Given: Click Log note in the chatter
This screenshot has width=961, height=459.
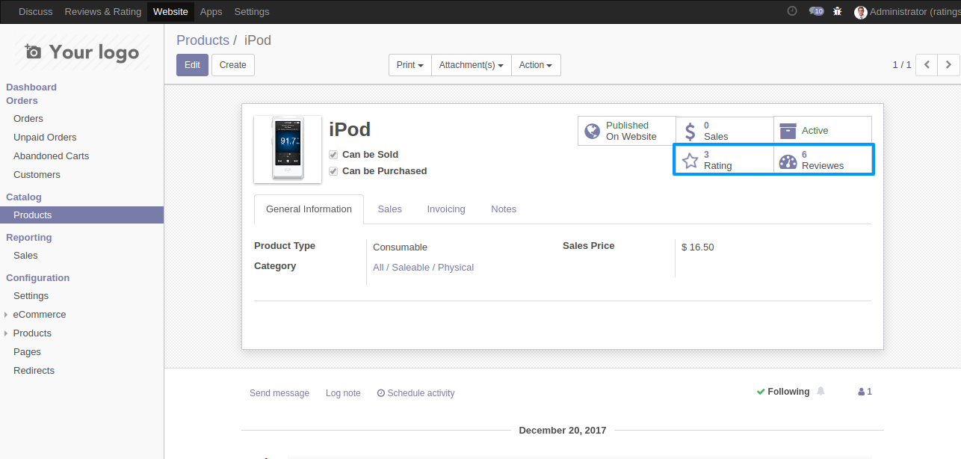Looking at the screenshot, I should pos(343,393).
